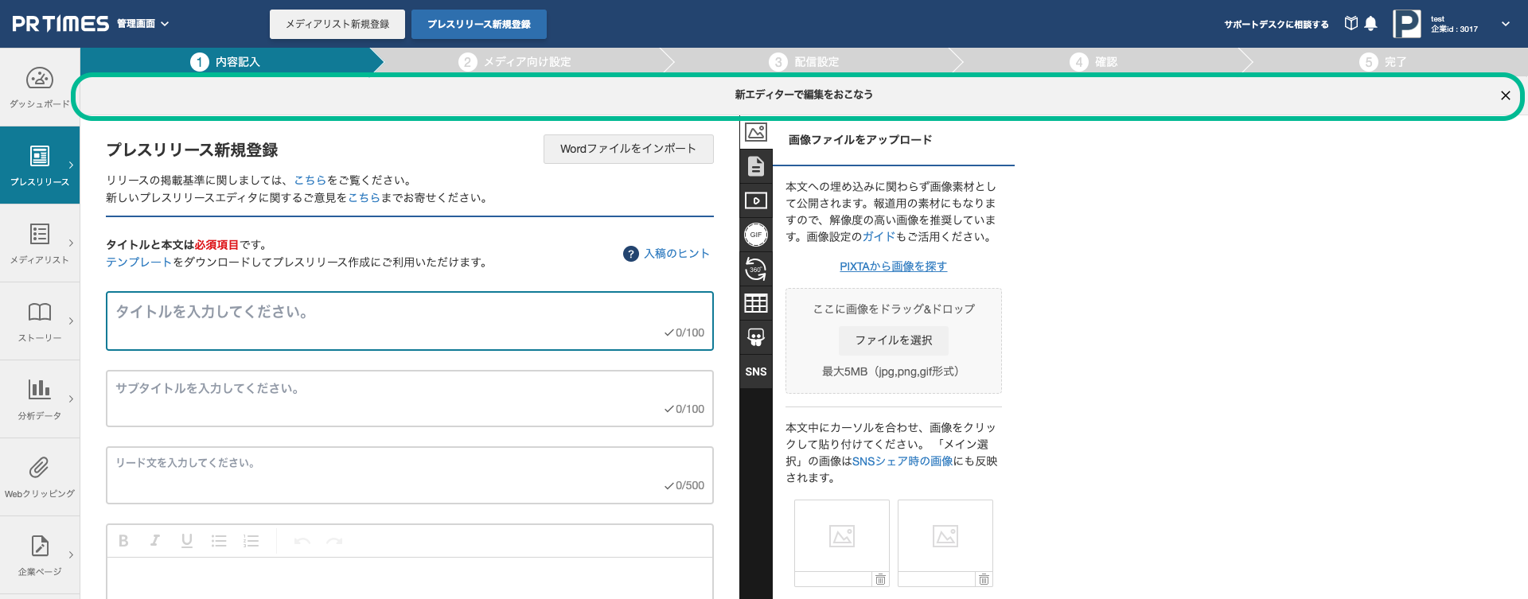Open こちら link for editor feedback
Viewport: 1528px width, 599px height.
click(364, 198)
